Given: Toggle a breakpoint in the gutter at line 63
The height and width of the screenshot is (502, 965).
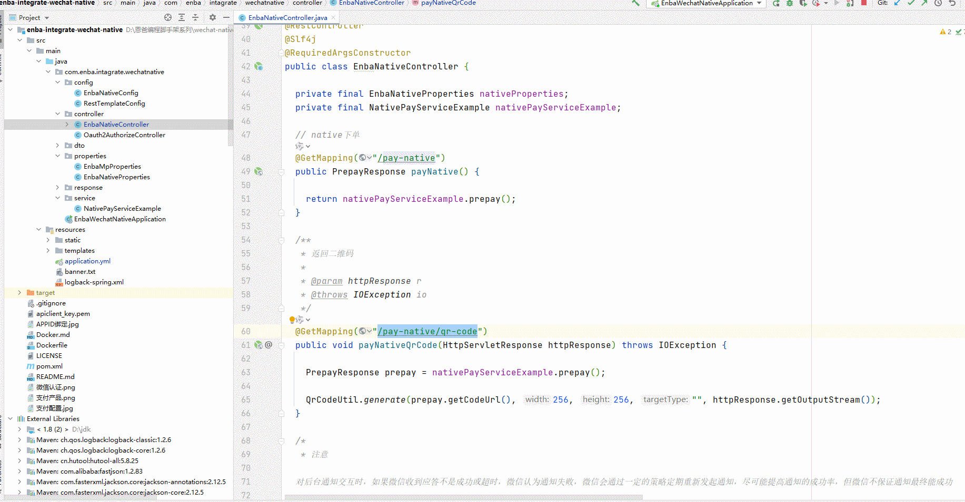Looking at the screenshot, I should (270, 372).
